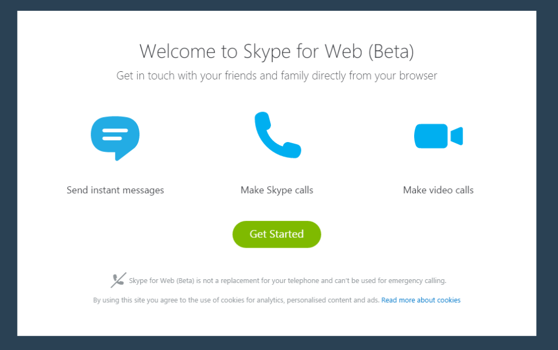The height and width of the screenshot is (350, 558).
Task: Select the Send instant messages label
Action: tap(116, 190)
